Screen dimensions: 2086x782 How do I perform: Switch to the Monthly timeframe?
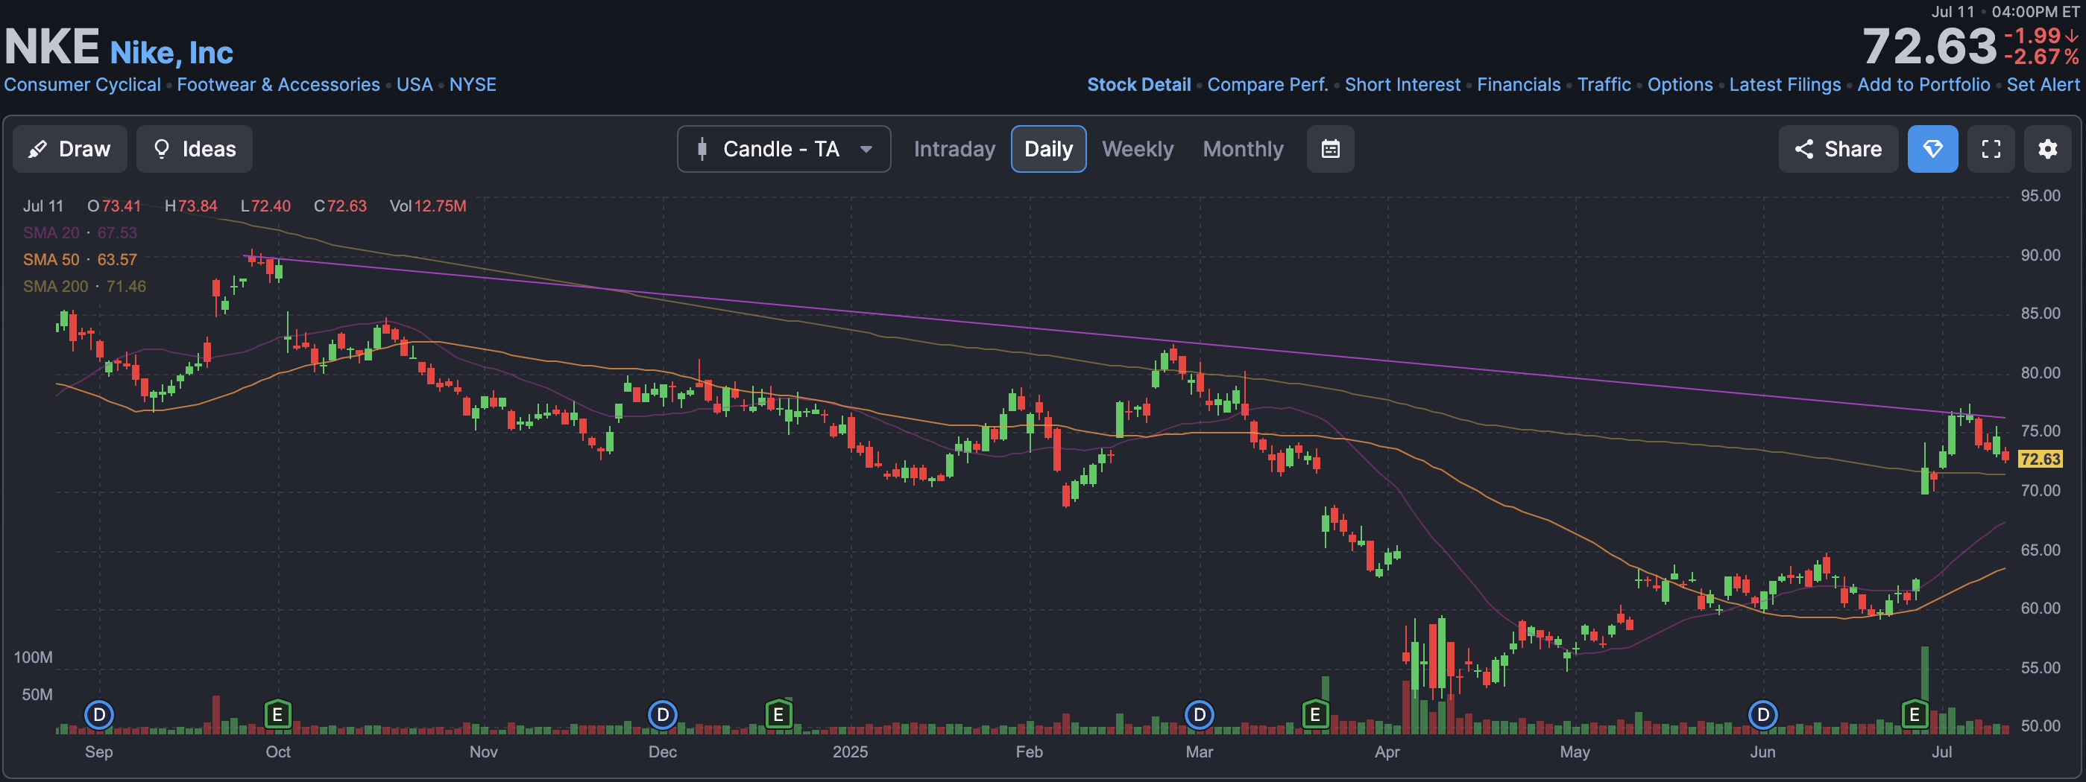[x=1243, y=149]
